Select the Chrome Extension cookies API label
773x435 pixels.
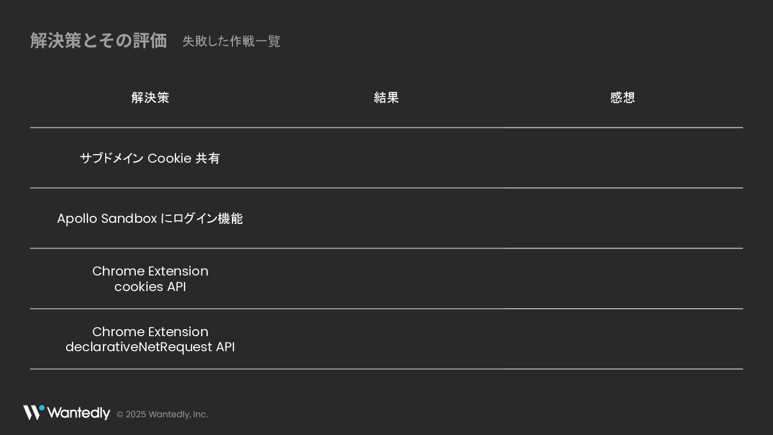pos(150,279)
